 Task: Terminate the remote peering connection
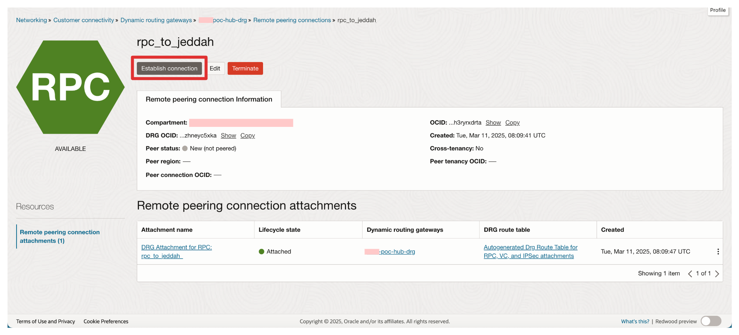coord(245,68)
